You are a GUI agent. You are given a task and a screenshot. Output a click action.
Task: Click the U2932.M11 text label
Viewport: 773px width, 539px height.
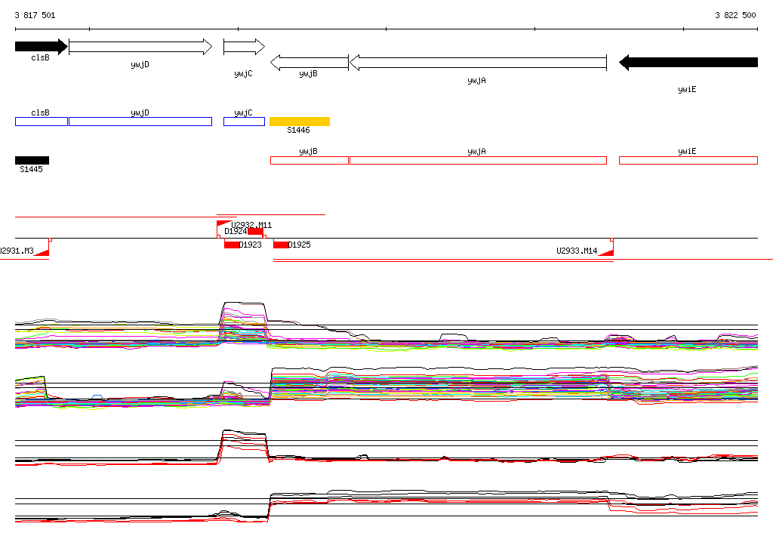click(251, 225)
